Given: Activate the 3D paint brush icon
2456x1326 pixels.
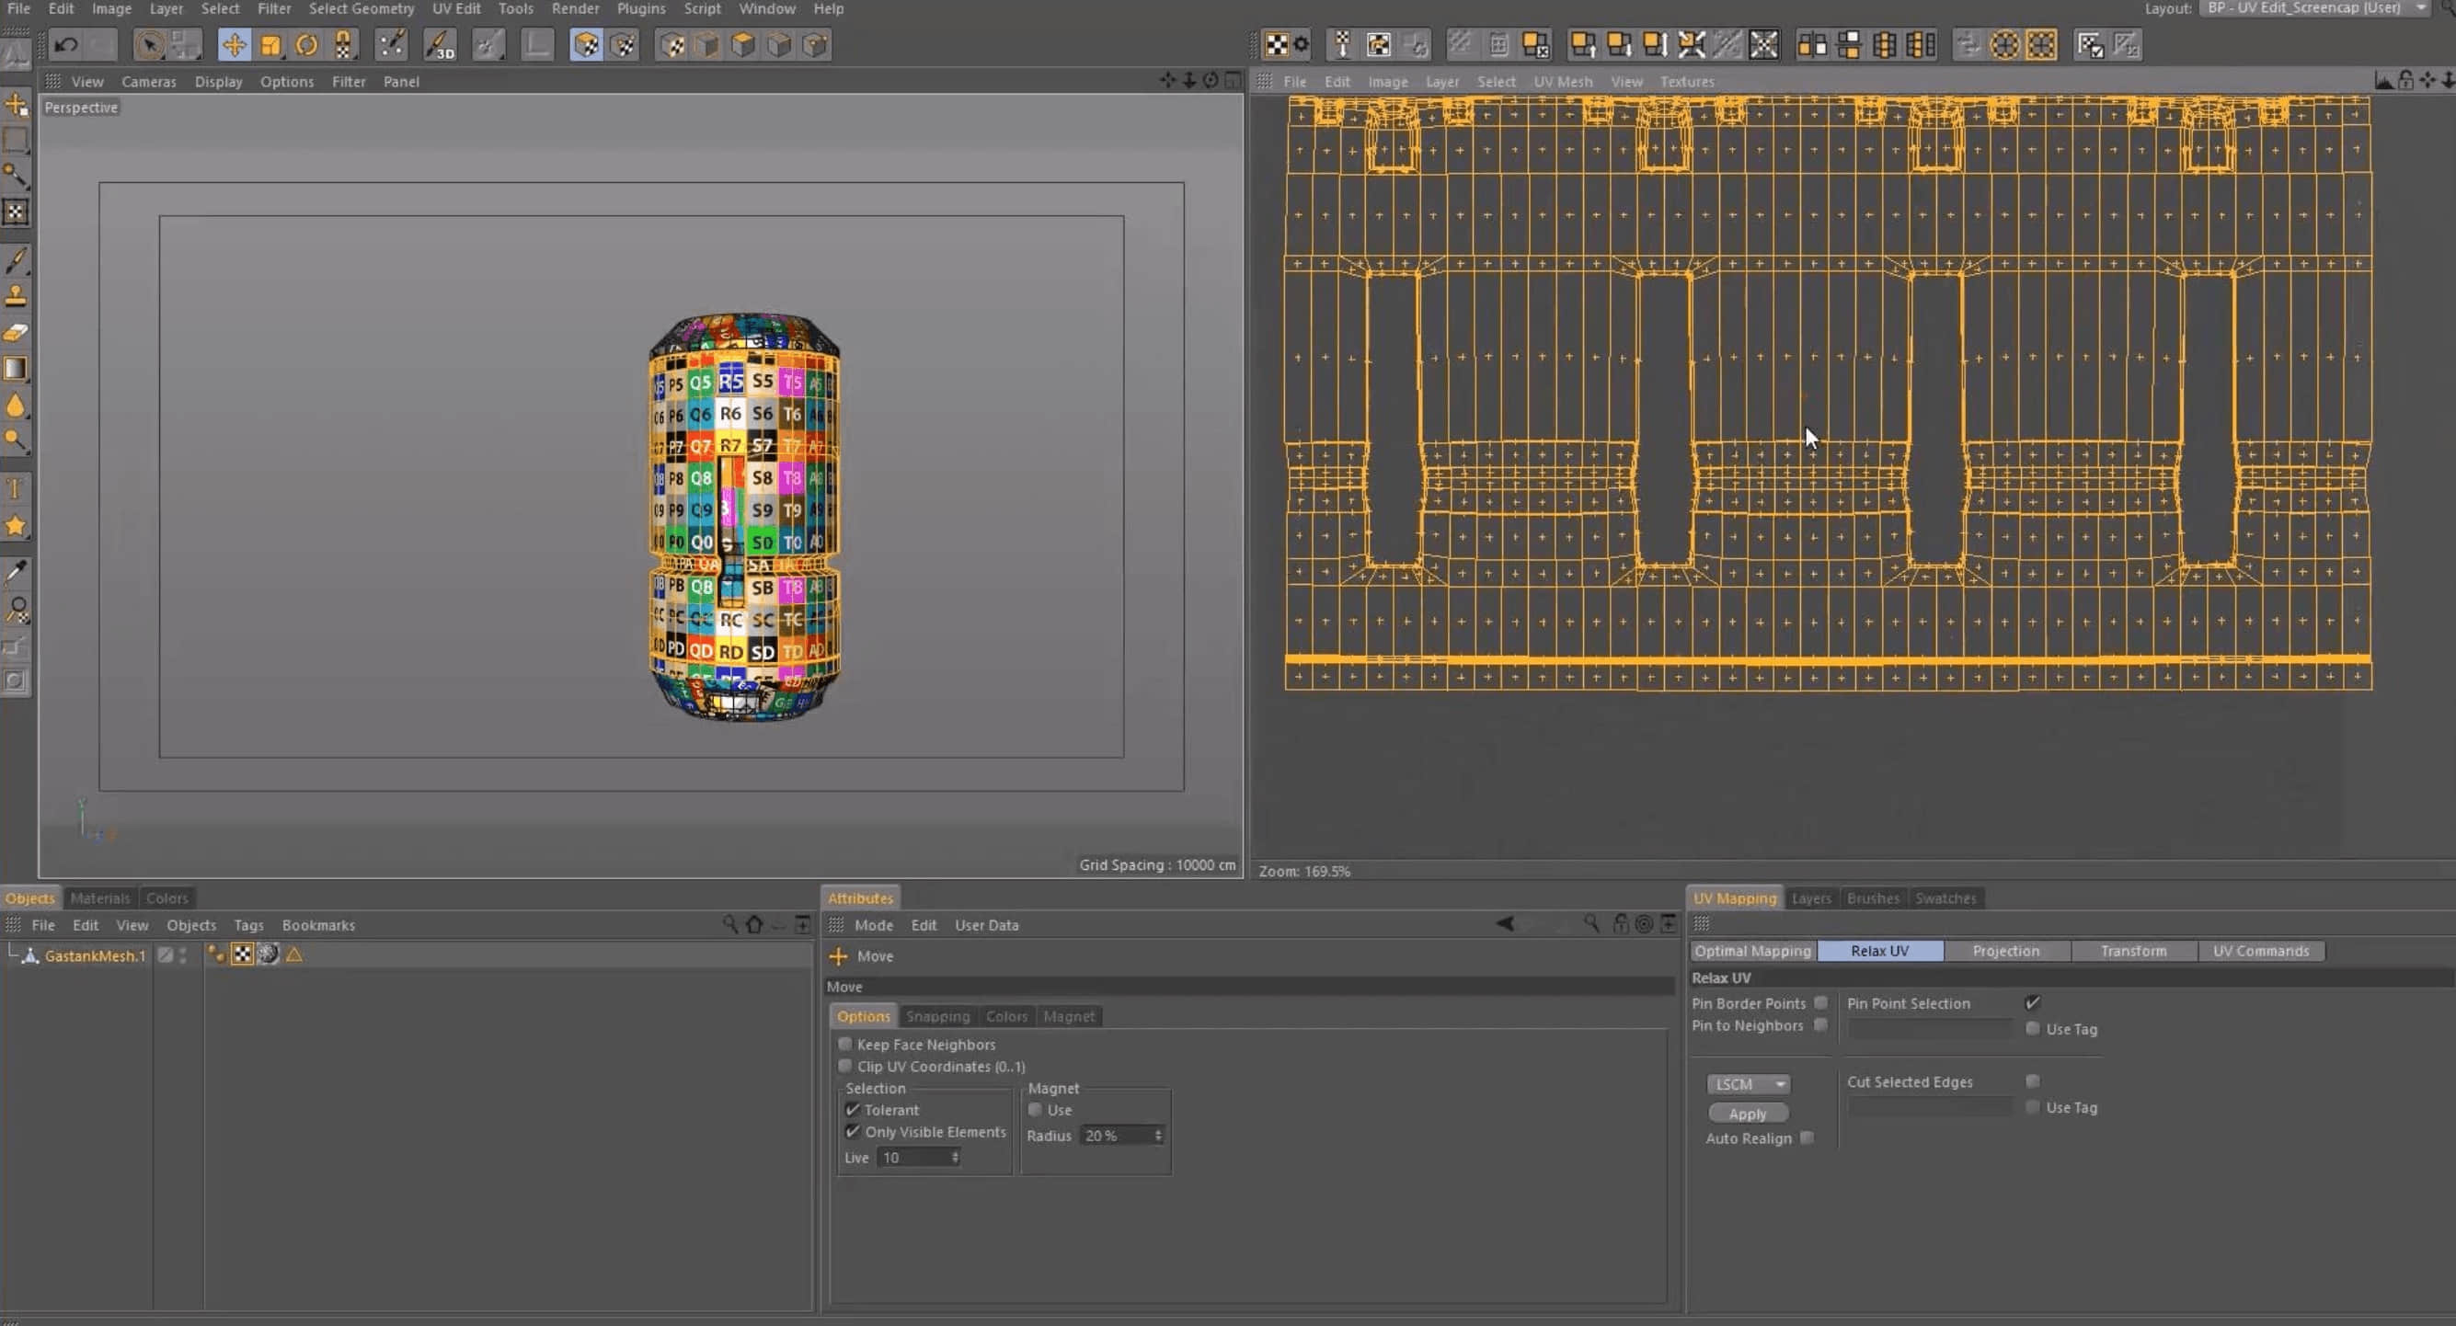Looking at the screenshot, I should click(x=440, y=45).
